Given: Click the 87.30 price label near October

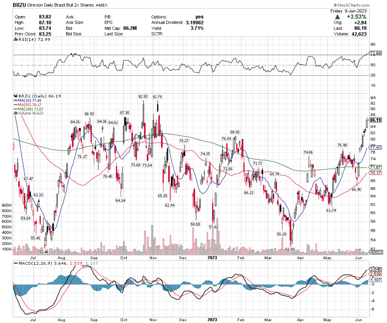Looking at the screenshot, I should click(125, 113).
